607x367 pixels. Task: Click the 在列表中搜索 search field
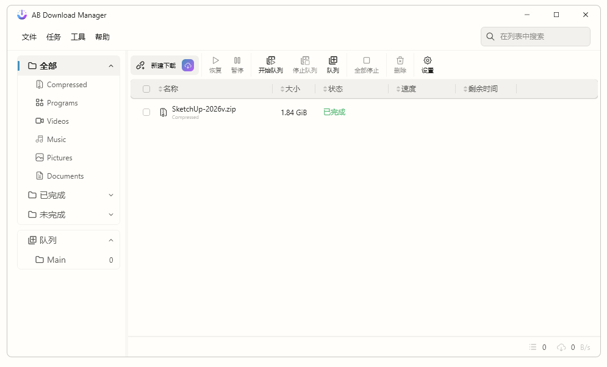point(540,37)
